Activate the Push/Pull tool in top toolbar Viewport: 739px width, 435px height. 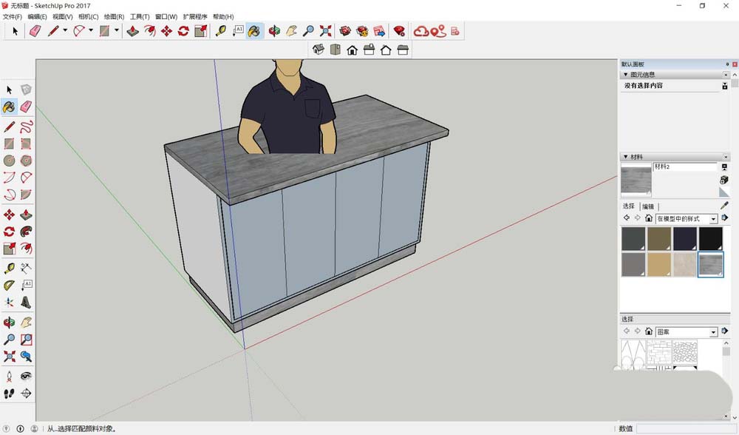(x=133, y=30)
